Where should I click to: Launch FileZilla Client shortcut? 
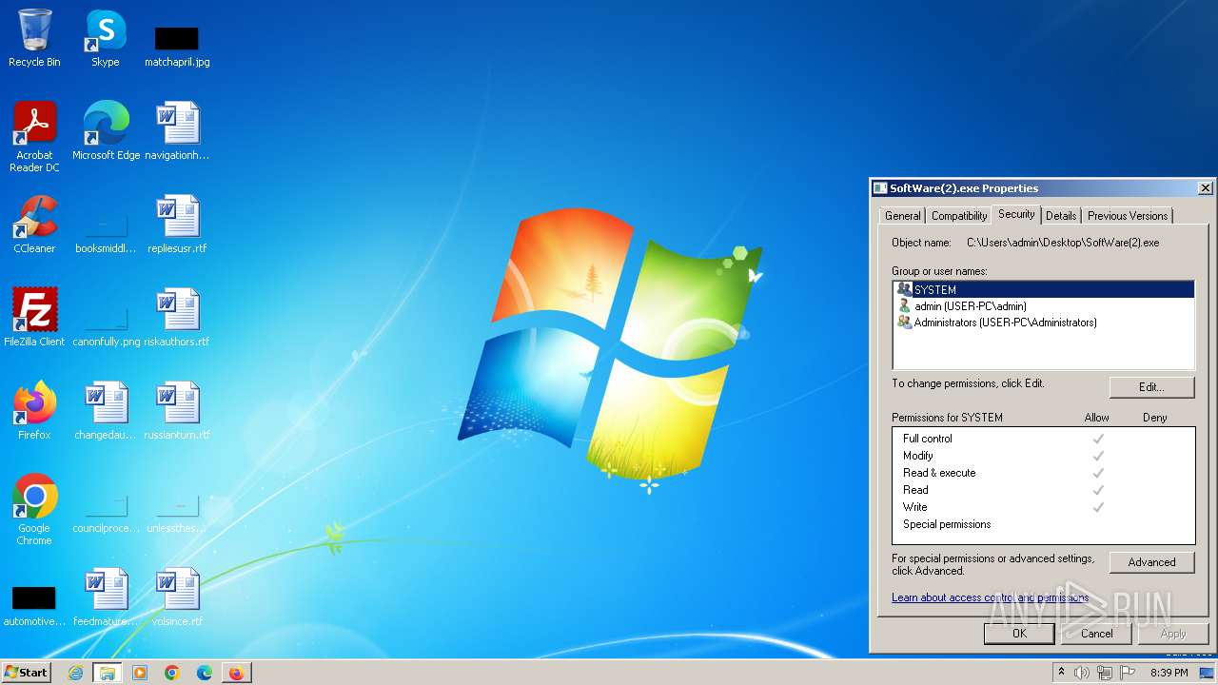click(34, 317)
